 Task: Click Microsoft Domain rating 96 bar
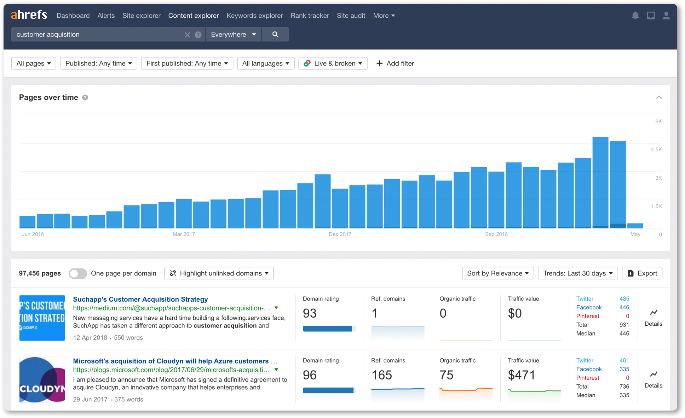coord(329,390)
